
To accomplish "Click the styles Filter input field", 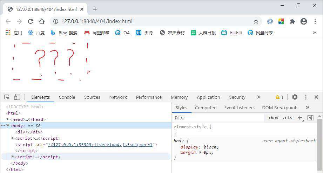I will [x=218, y=118].
